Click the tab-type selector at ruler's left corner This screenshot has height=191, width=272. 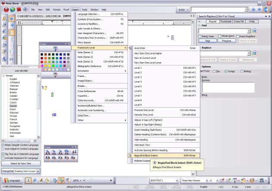[19, 22]
